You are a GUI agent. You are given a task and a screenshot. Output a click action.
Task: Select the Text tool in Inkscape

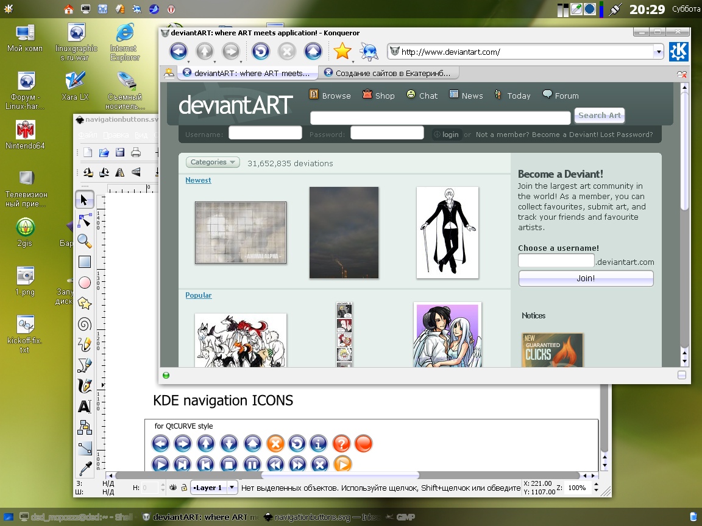click(84, 406)
